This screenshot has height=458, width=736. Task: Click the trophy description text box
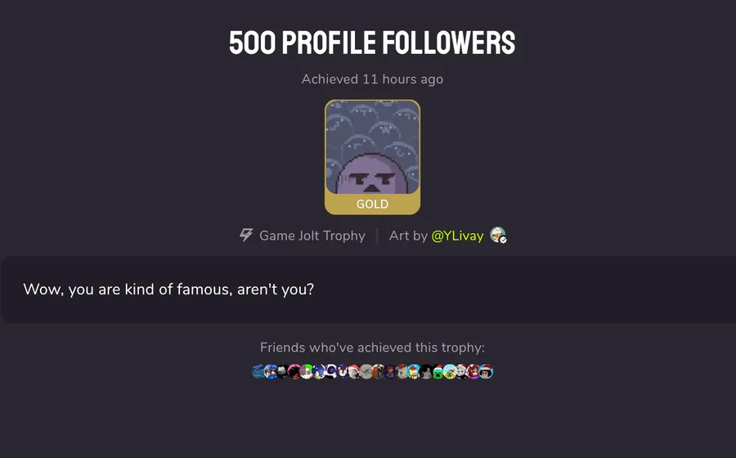[x=368, y=289]
